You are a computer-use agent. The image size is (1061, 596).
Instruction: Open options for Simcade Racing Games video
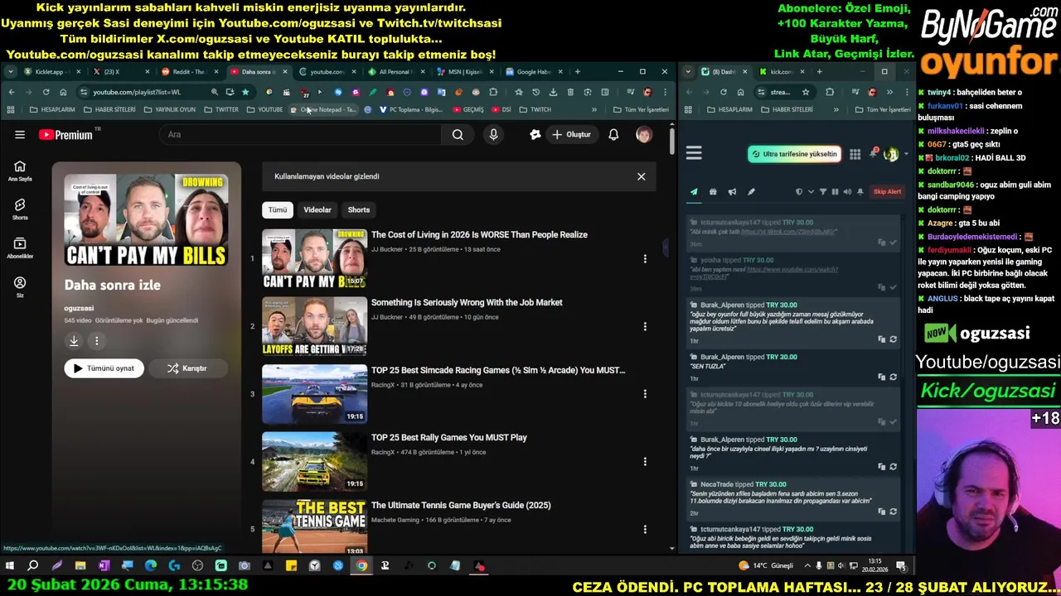coord(645,394)
